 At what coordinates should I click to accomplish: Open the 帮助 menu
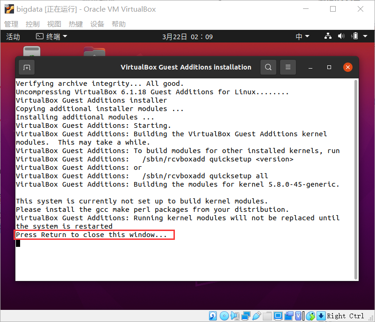pyautogui.click(x=119, y=24)
